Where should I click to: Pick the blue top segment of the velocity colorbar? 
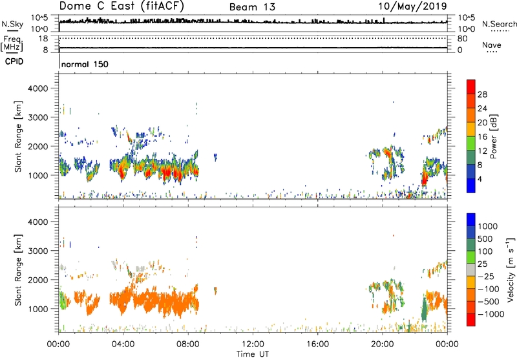(x=471, y=220)
